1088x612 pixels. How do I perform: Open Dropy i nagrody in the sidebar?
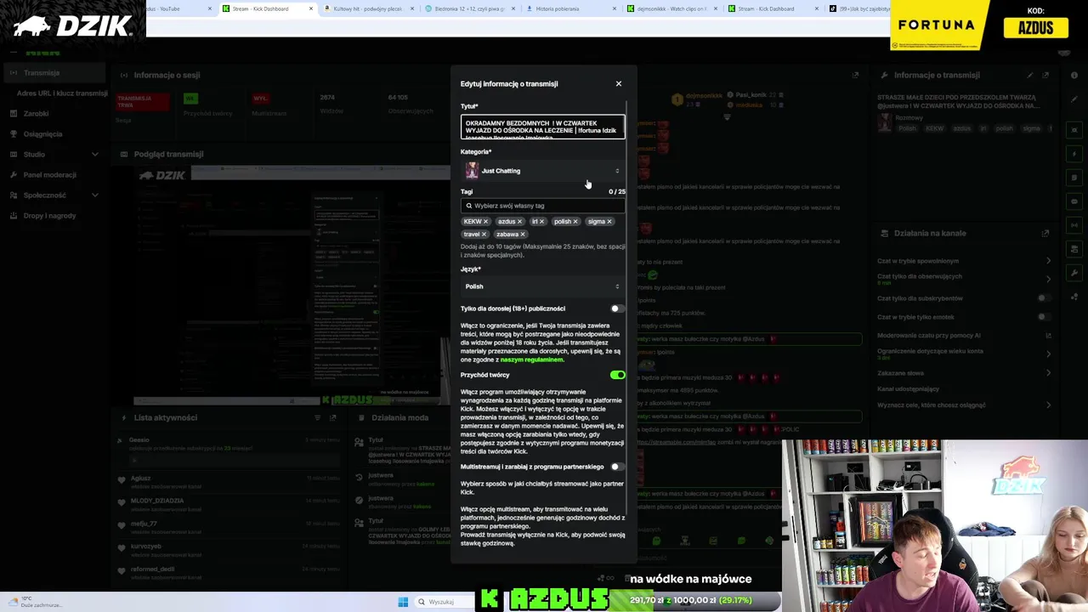click(x=49, y=216)
